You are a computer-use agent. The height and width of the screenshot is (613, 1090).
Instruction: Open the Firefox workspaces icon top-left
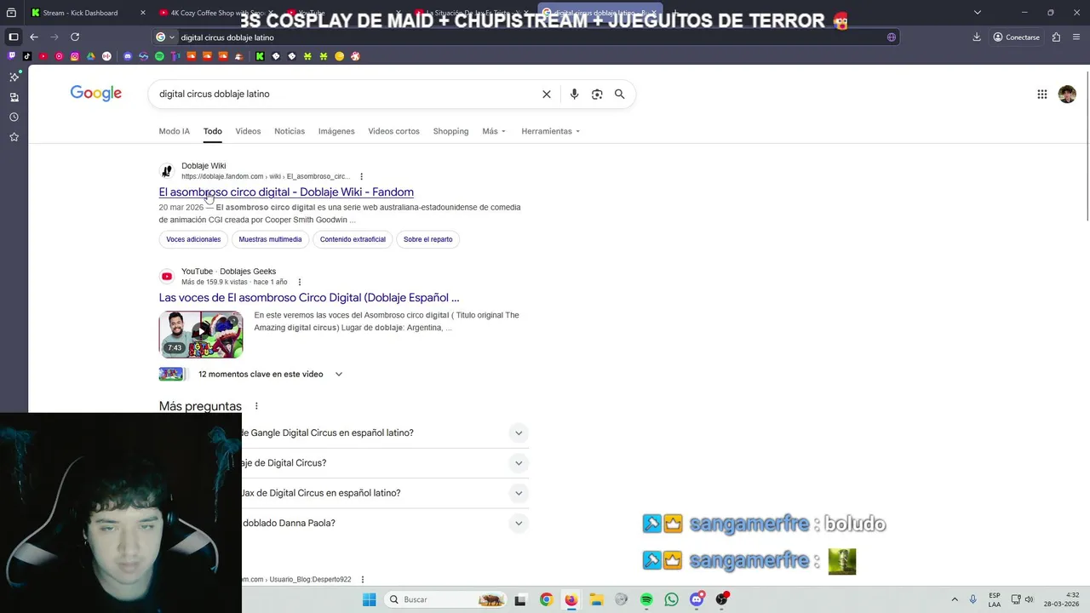point(11,13)
